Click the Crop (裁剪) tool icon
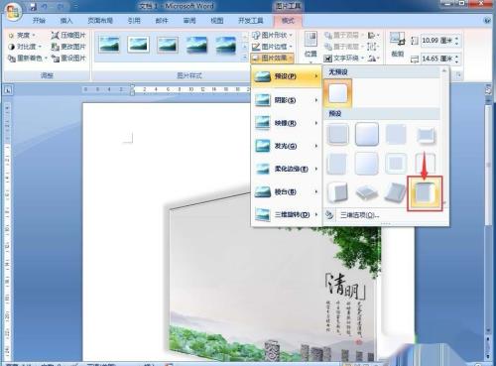 click(x=397, y=39)
